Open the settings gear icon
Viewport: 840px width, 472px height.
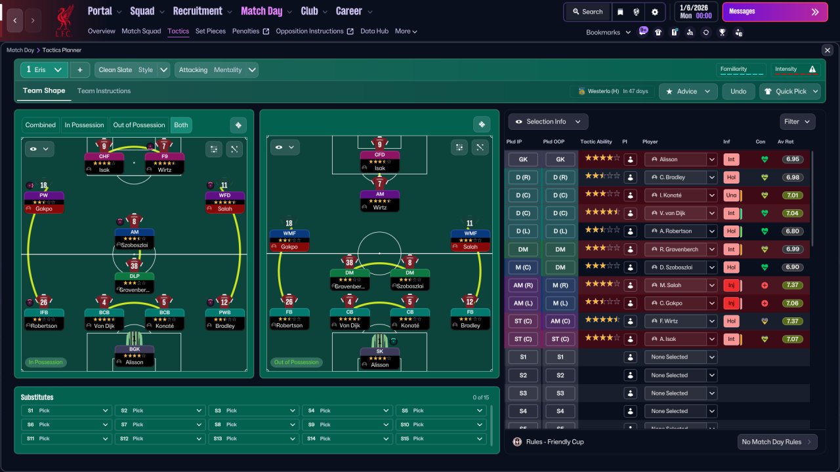[655, 12]
